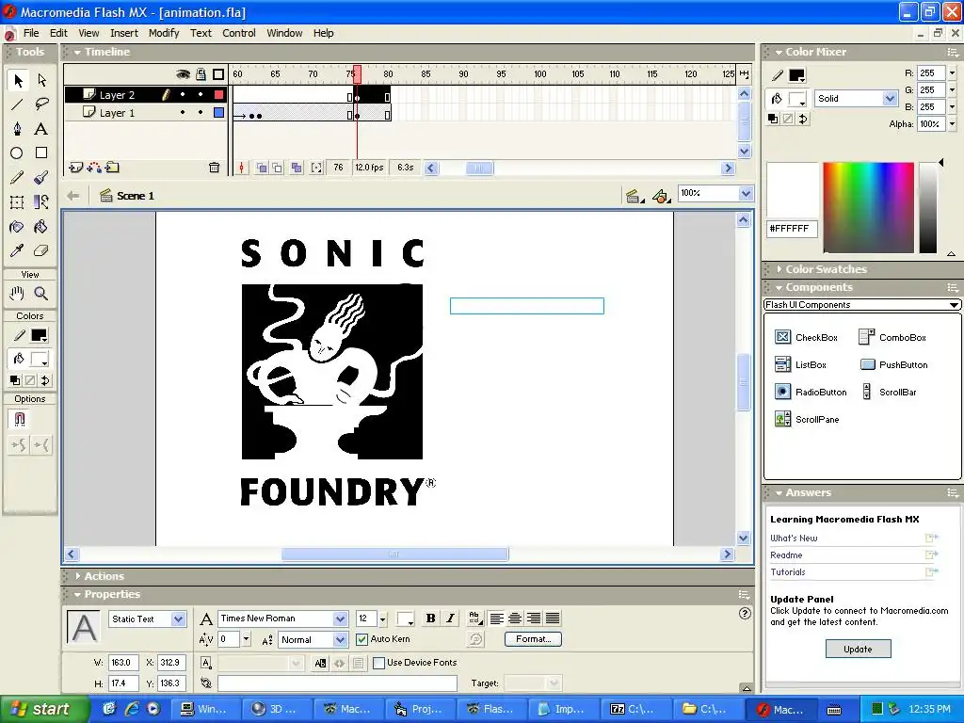Click the Insert Layer Folder icon
This screenshot has width=964, height=723.
(113, 168)
